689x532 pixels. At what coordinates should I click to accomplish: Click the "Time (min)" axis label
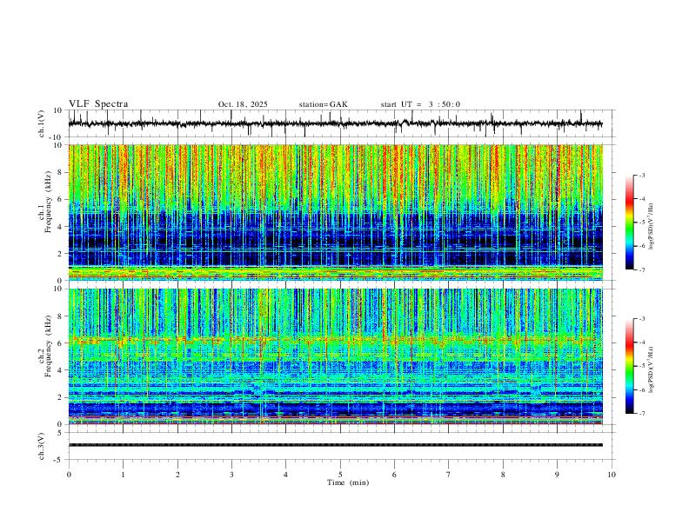pos(348,482)
